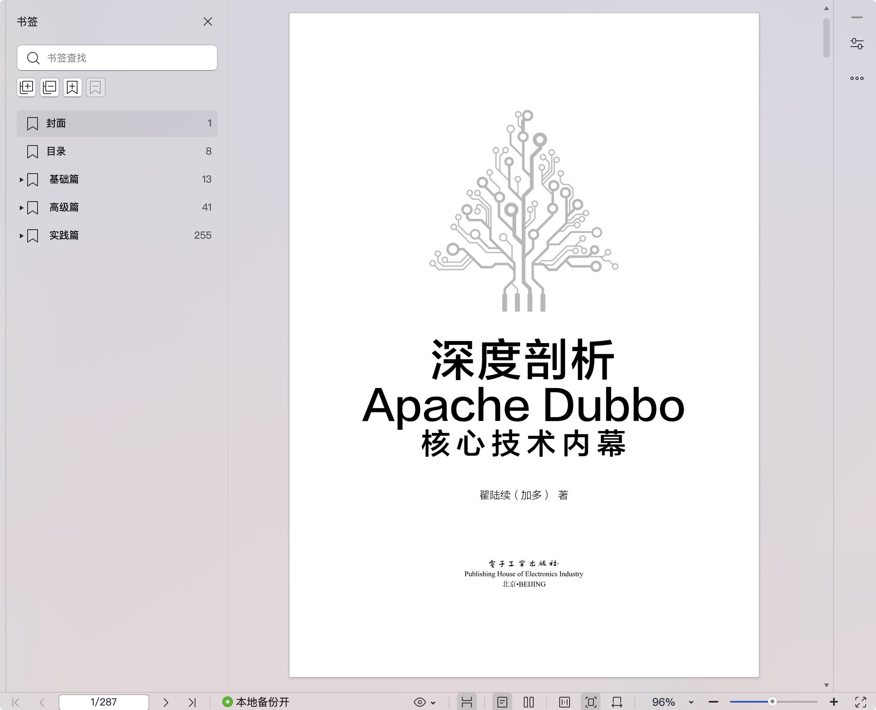
Task: Click the scroll up arrow
Action: pos(827,8)
